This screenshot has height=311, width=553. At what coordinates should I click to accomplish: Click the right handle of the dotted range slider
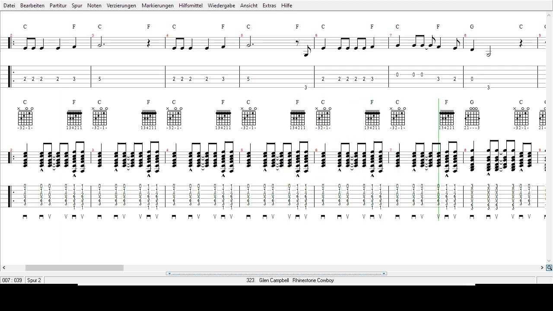click(x=384, y=273)
